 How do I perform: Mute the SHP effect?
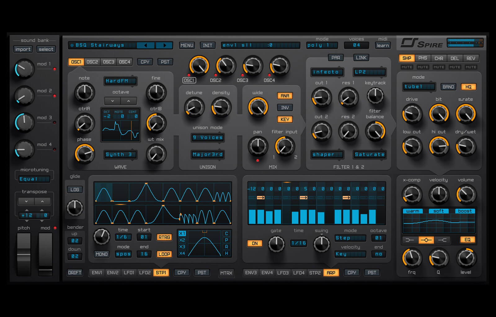click(x=406, y=67)
